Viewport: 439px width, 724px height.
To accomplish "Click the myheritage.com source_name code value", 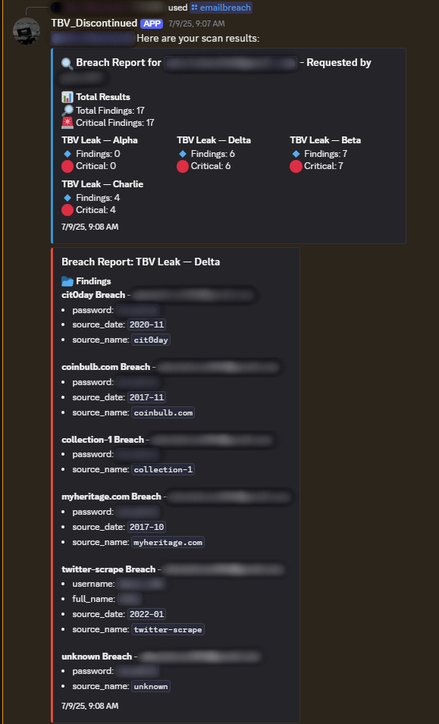I will coord(168,542).
